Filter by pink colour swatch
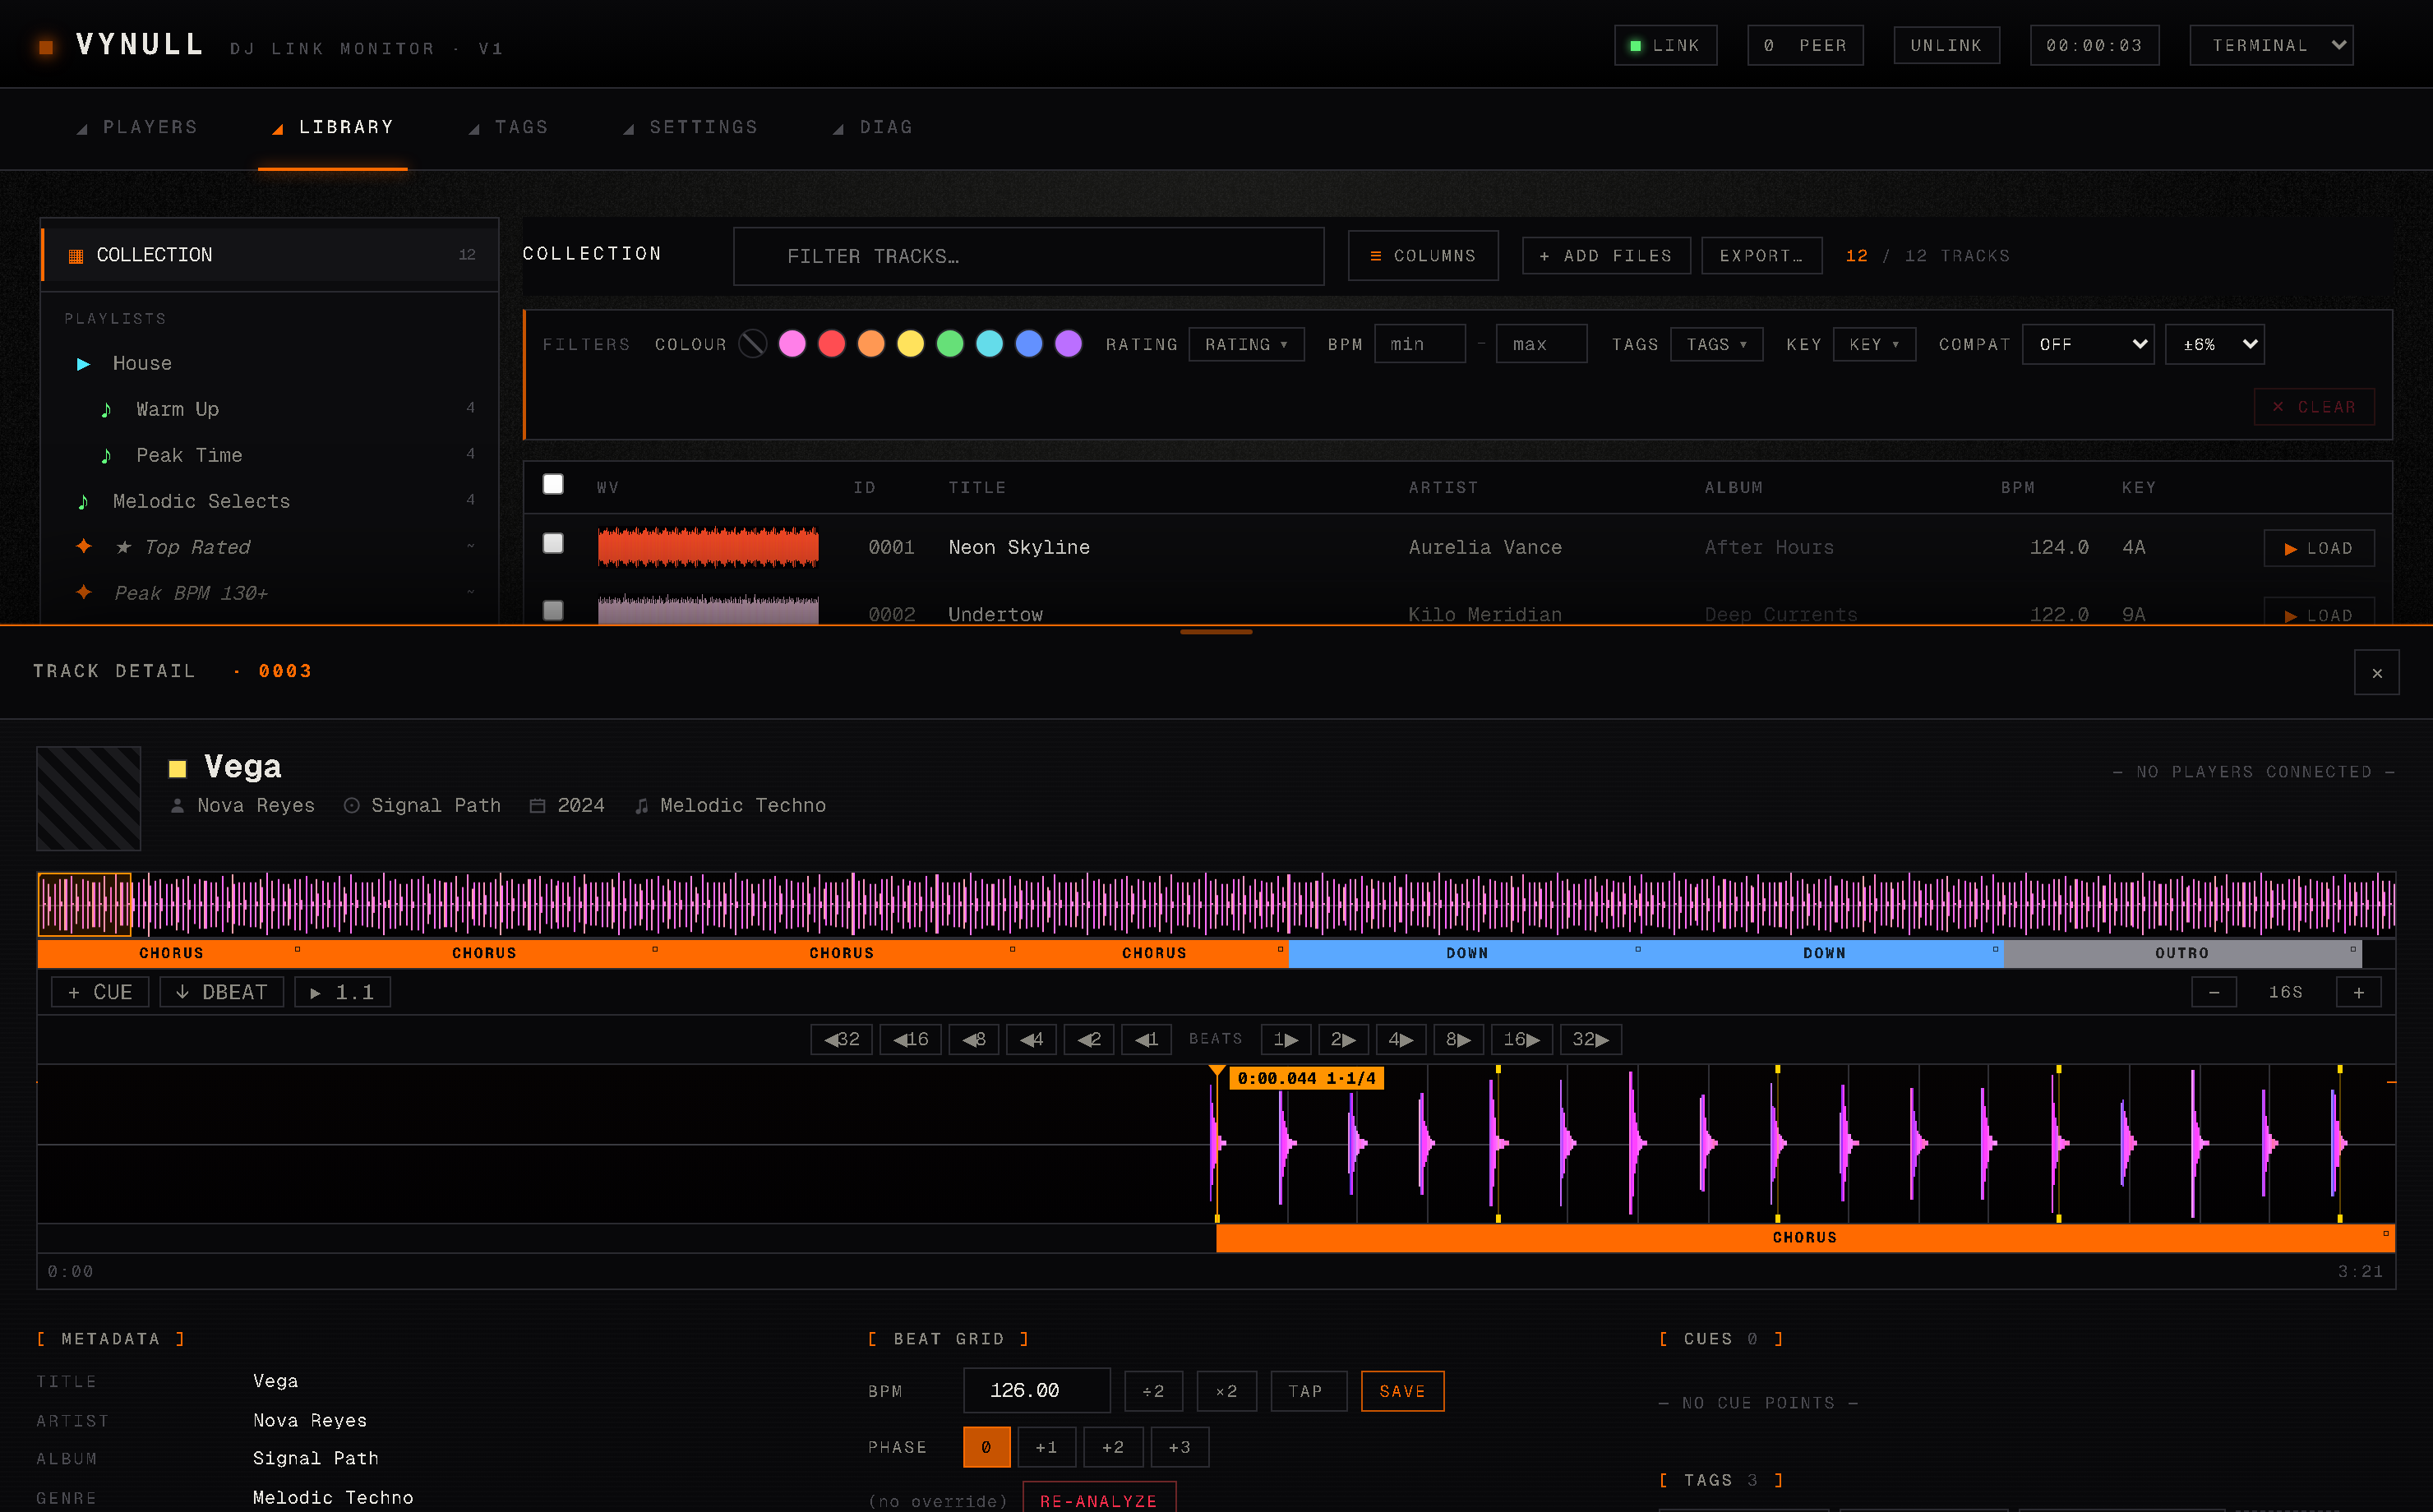The image size is (2433, 1512). (x=792, y=344)
